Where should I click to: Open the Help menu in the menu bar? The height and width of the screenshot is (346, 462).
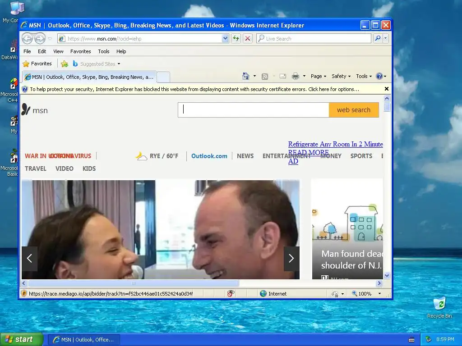(121, 51)
